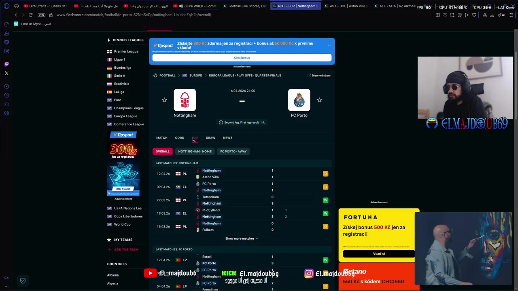Open the Lord of Myst bookmark
Viewport: 518px width, 291px height.
(32, 24)
